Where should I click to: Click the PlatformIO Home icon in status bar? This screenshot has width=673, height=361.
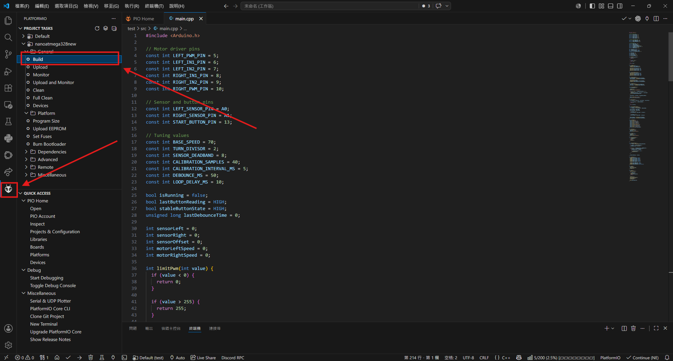[x=57, y=357]
